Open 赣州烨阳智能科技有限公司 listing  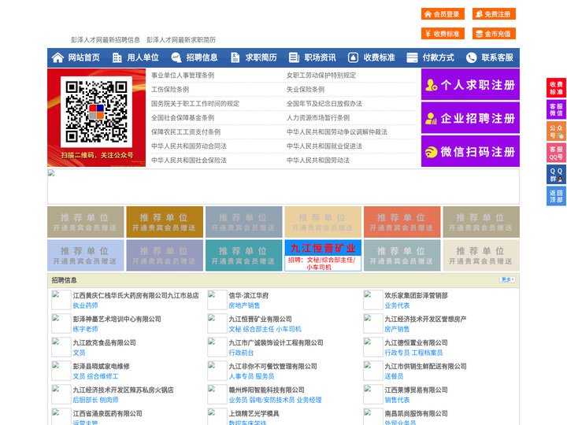(266, 390)
